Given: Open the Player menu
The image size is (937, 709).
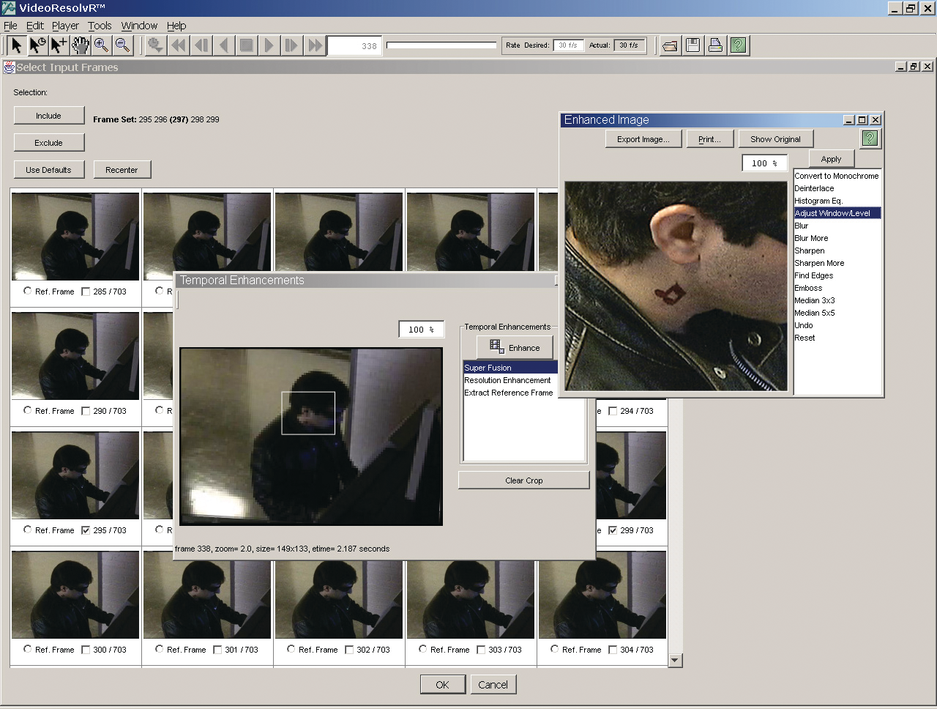Looking at the screenshot, I should (65, 25).
